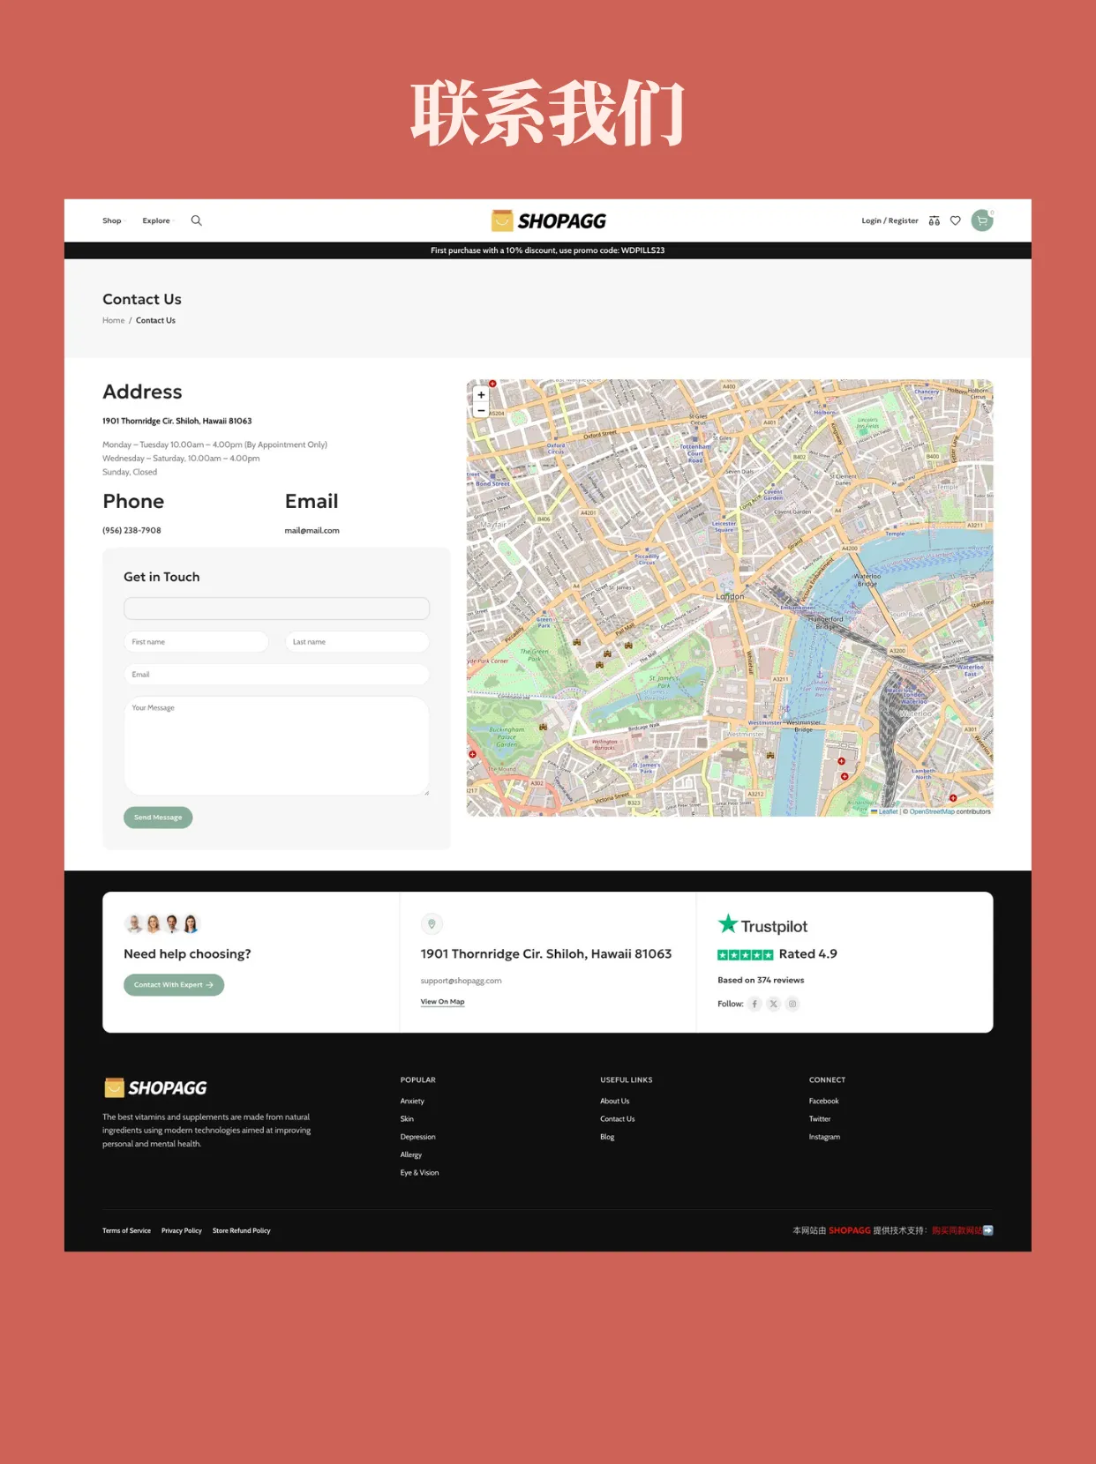
Task: Expand the Explore menu
Action: 158,220
